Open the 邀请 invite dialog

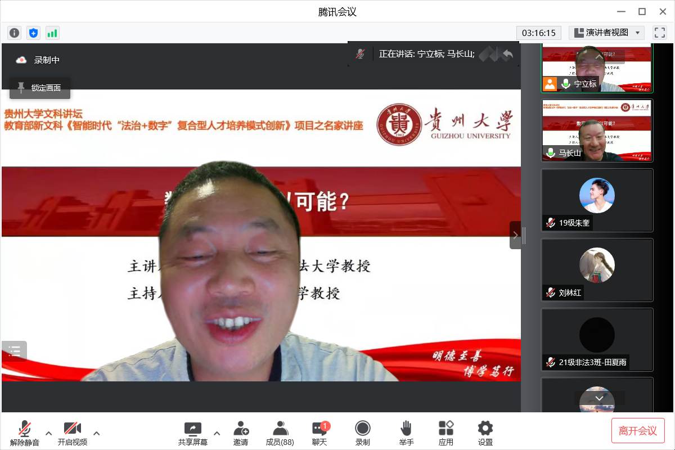coord(241,433)
